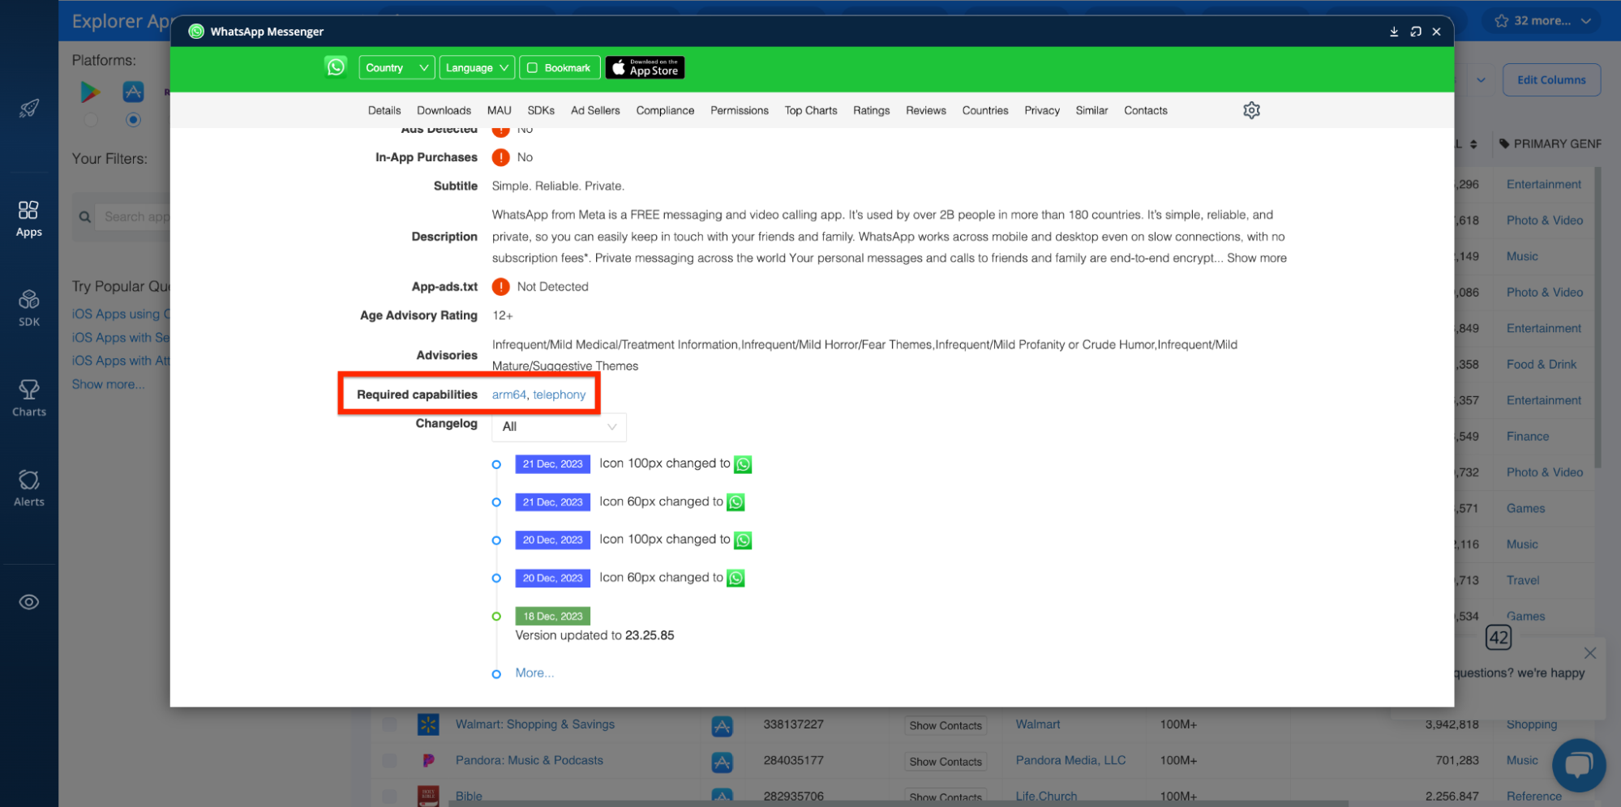The image size is (1621, 807).
Task: Toggle the Bookmark checkbox
Action: [x=533, y=68]
